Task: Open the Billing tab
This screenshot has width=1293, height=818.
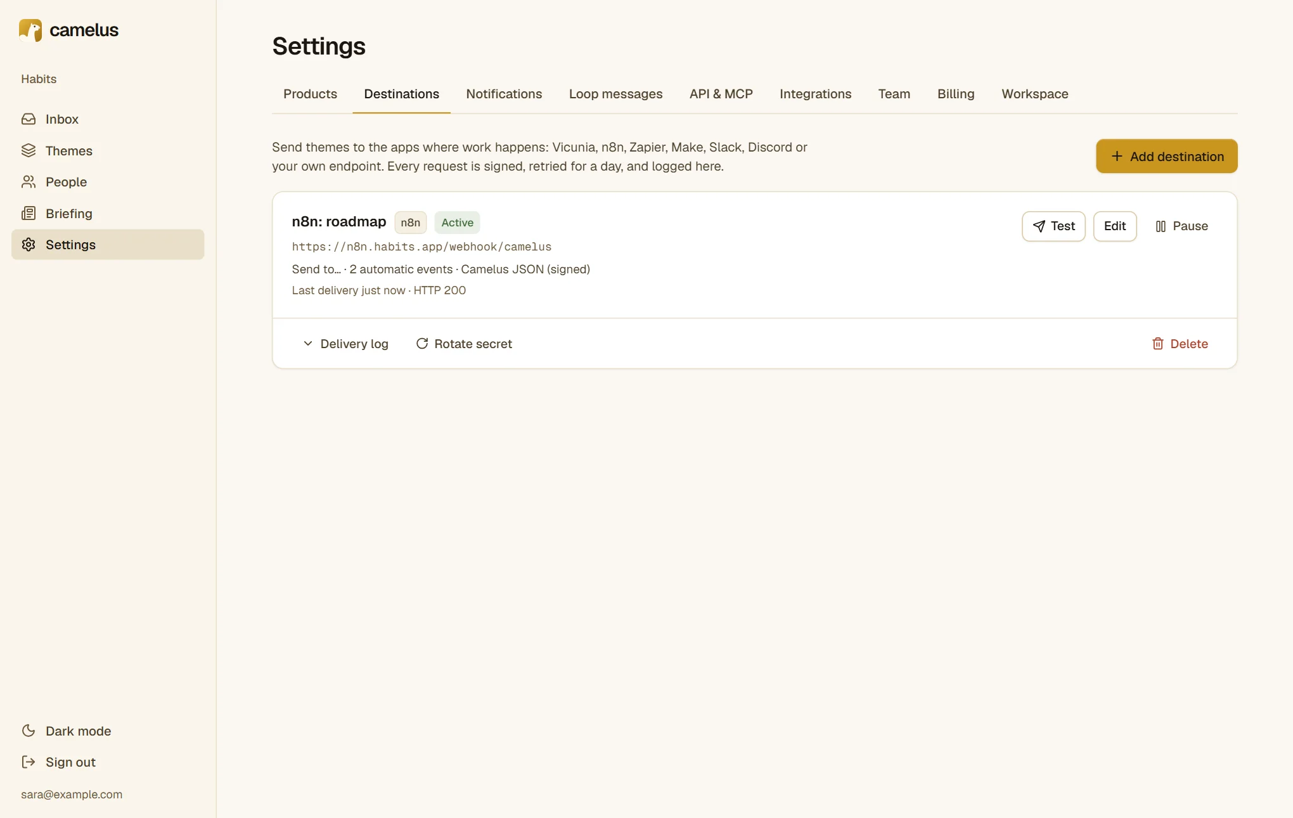Action: [x=956, y=94]
